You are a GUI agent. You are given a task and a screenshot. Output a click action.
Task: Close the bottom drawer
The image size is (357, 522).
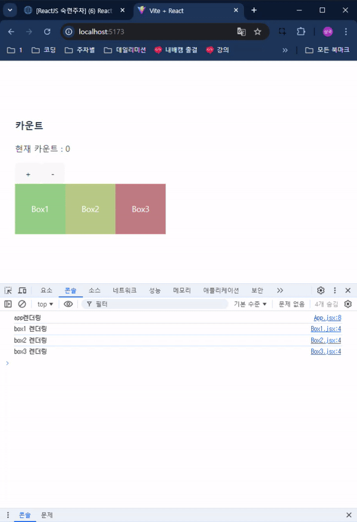(x=349, y=515)
